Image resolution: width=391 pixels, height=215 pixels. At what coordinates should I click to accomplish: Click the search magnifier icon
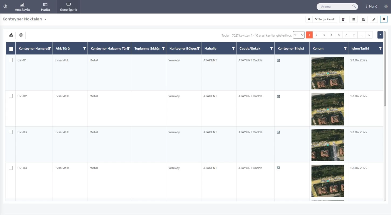tap(354, 6)
